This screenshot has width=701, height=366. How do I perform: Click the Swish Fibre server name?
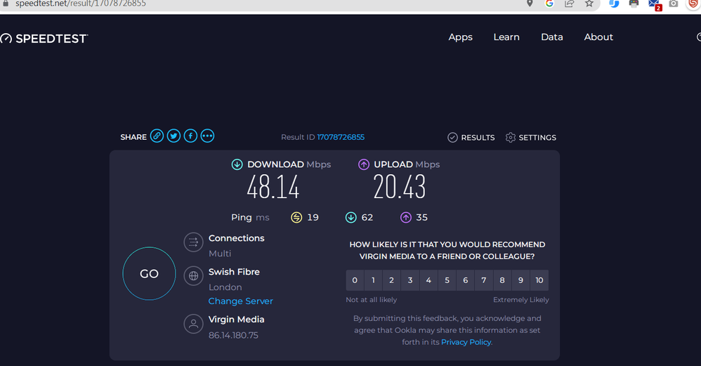(235, 272)
